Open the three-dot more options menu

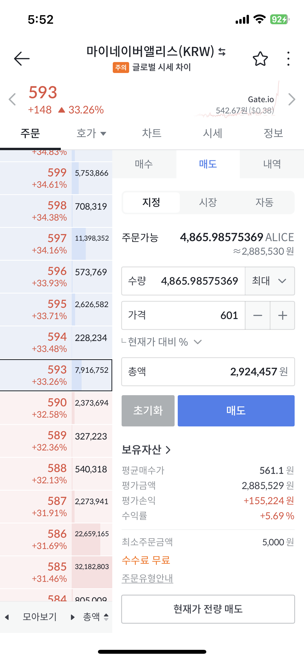click(x=288, y=58)
